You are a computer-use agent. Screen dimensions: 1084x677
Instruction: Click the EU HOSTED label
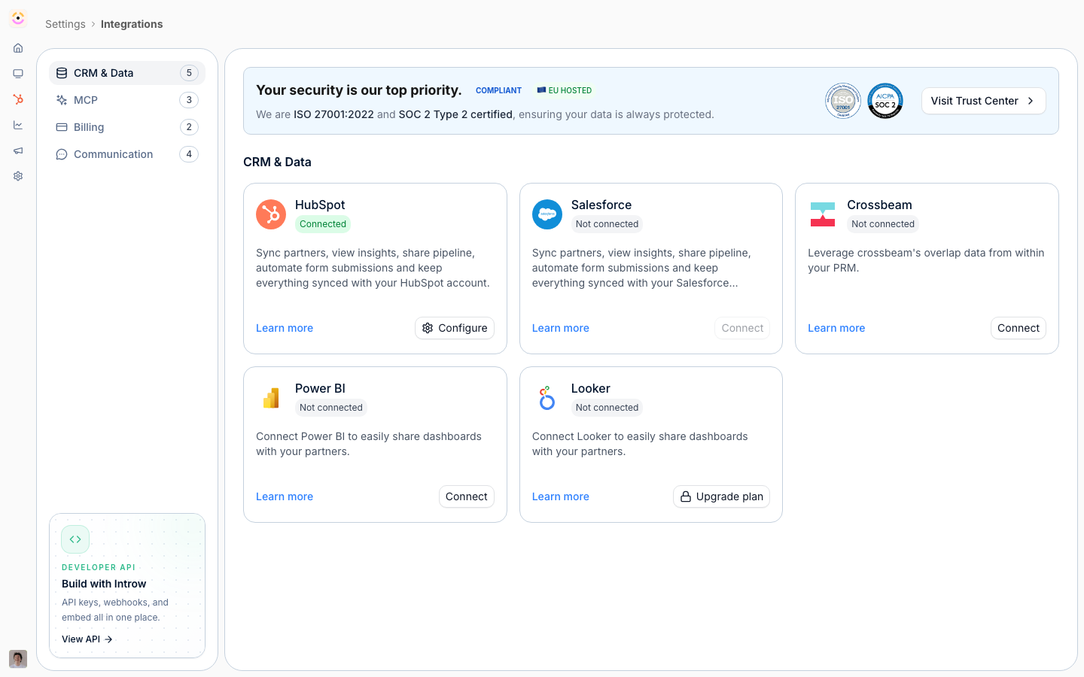coord(565,90)
